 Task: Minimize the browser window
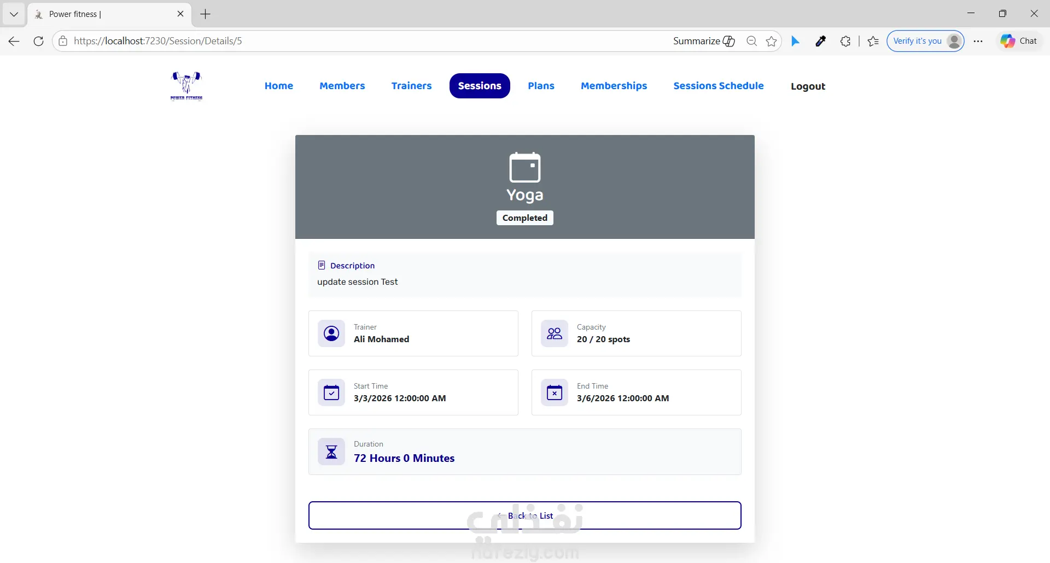pos(971,14)
